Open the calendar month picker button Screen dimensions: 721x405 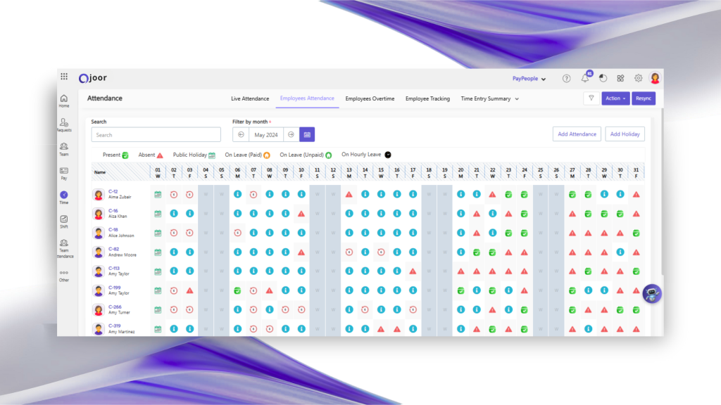pyautogui.click(x=308, y=134)
